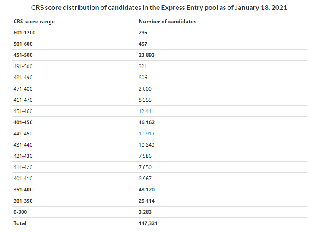Select the 431-440 score range cell
The width and height of the screenshot is (313, 232).
click(x=23, y=145)
